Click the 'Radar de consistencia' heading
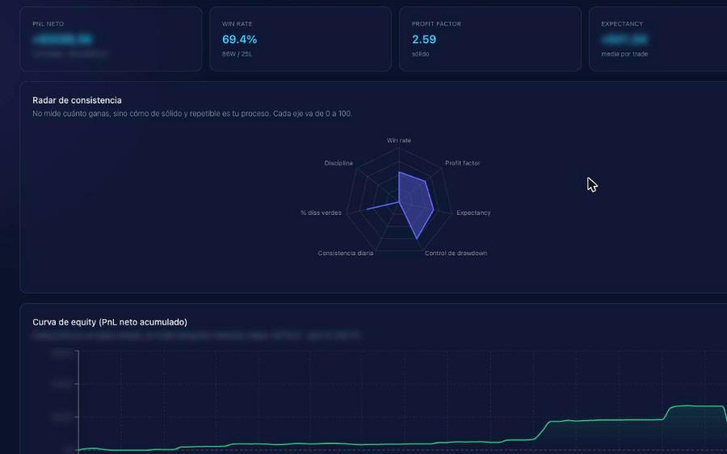The height and width of the screenshot is (454, 727). point(77,100)
